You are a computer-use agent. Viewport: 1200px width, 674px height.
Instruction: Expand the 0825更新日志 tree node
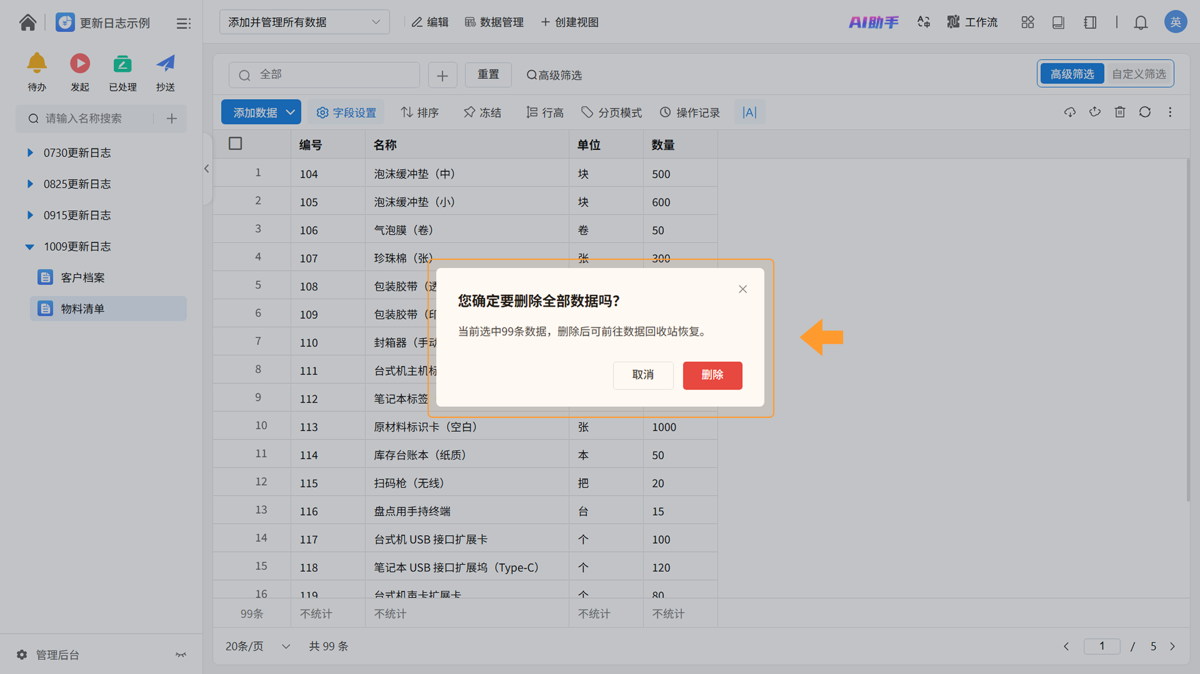30,184
